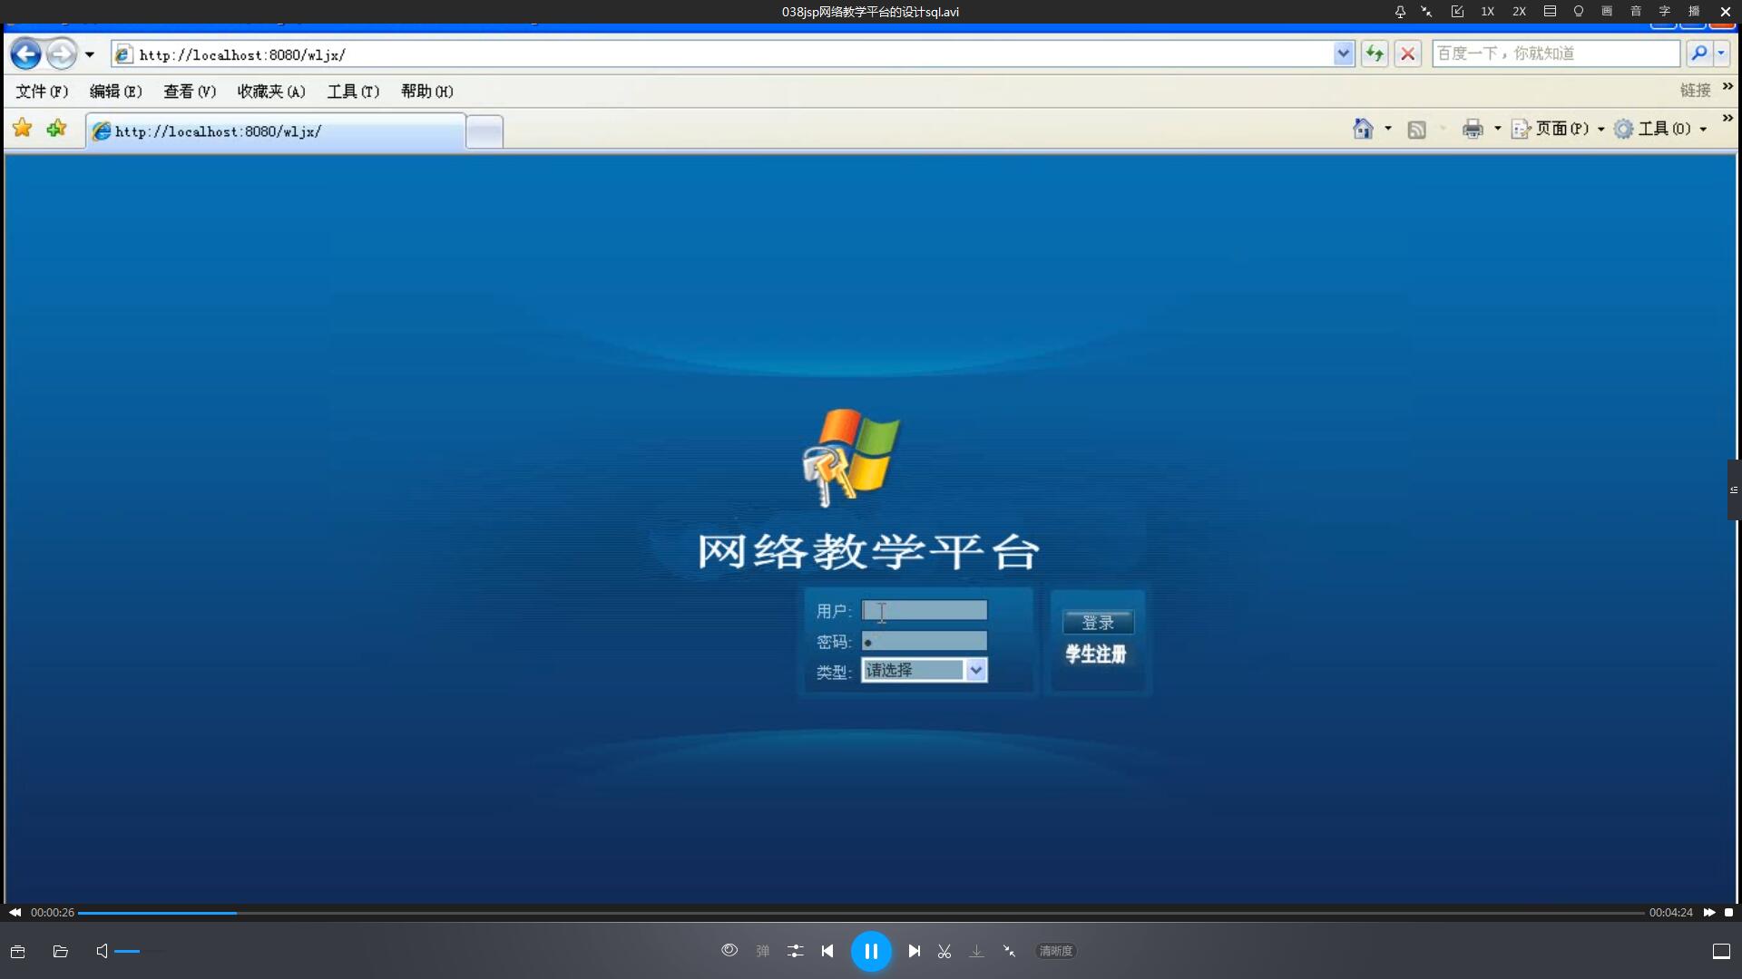Toggle the light bulb icon
1742x979 pixels.
point(1579,12)
